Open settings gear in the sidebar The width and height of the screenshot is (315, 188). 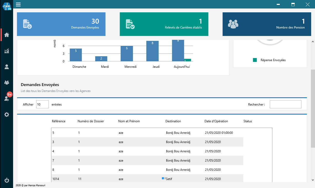coord(7,115)
